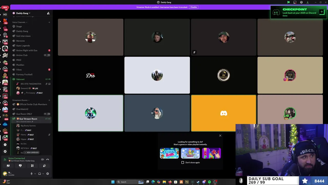Image resolution: width=328 pixels, height=185 pixels.
Task: Focus the orange Discord logo participant tile
Action: 223,113
